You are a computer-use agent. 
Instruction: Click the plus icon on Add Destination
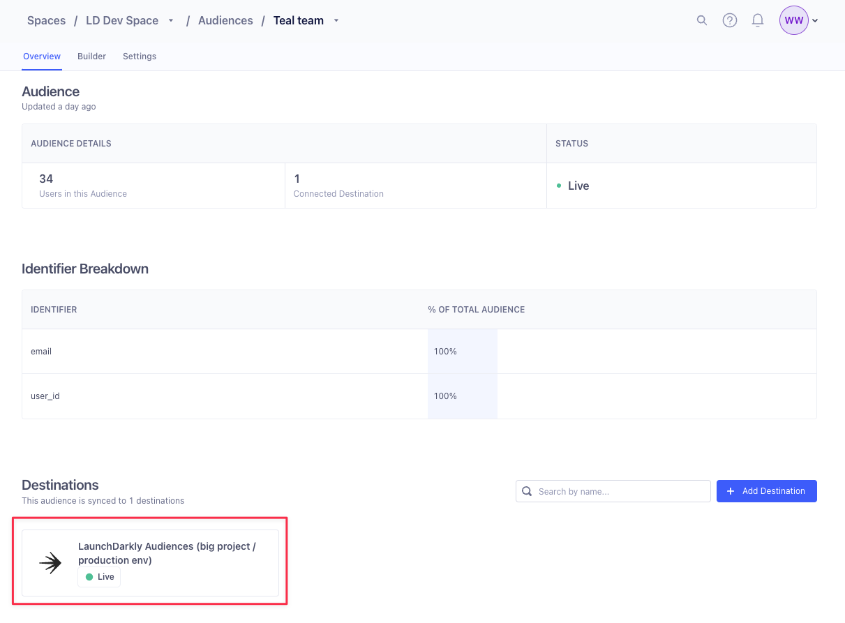coord(730,491)
